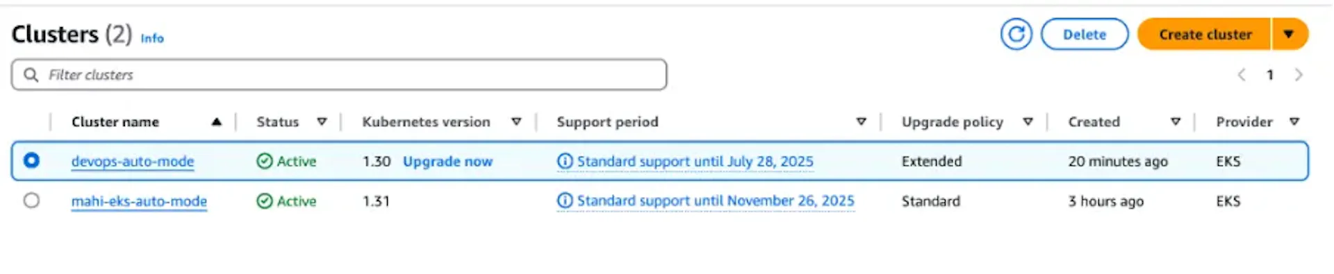Open the Info link beside Clusters

(x=152, y=38)
